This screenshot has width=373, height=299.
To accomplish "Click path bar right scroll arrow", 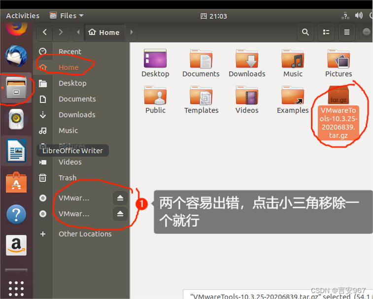I will [132, 32].
